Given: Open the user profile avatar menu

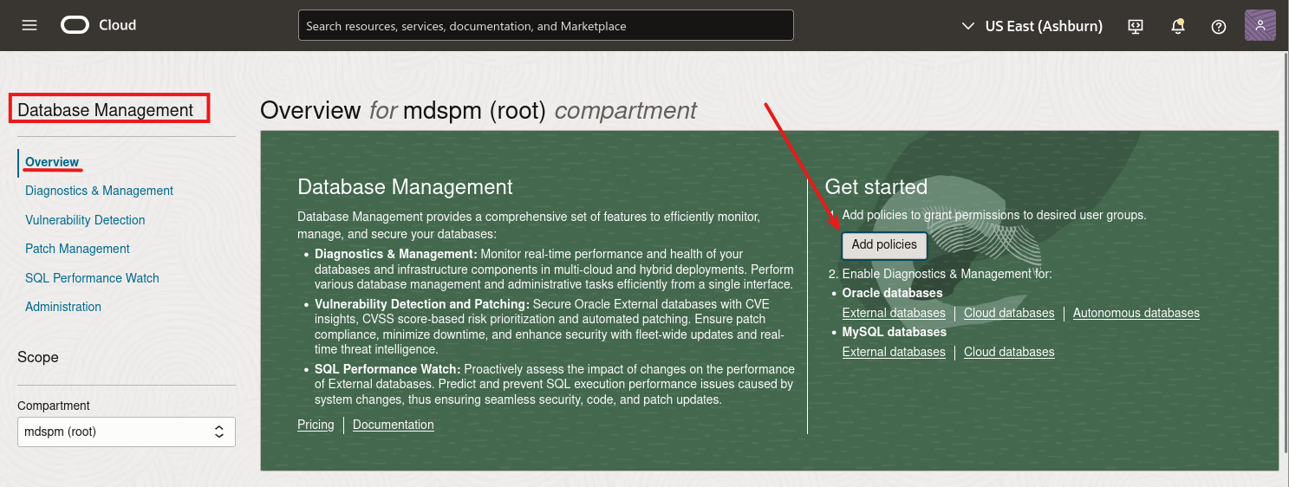Looking at the screenshot, I should (x=1260, y=25).
